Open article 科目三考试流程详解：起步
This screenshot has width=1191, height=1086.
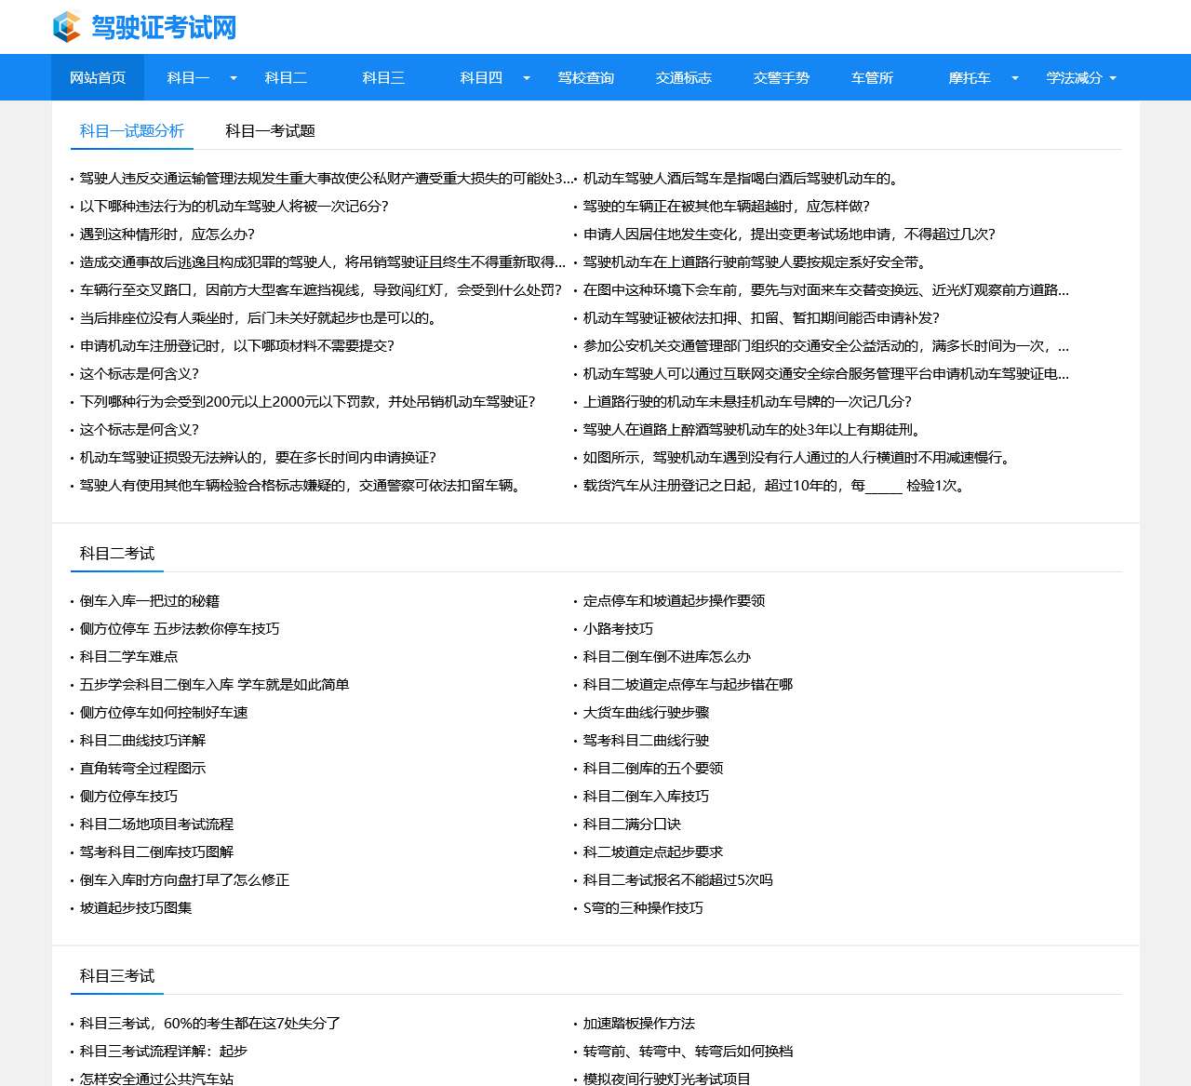164,1052
